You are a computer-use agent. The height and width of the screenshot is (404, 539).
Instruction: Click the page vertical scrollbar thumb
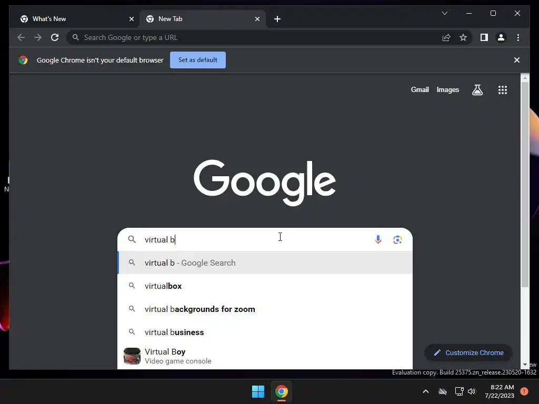point(525,185)
